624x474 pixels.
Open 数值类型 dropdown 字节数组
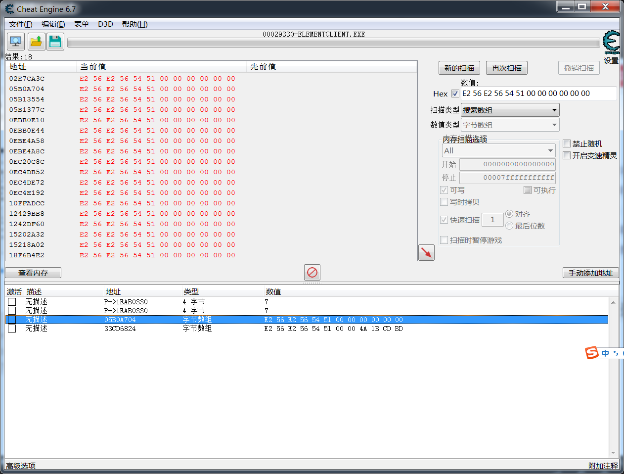click(510, 125)
